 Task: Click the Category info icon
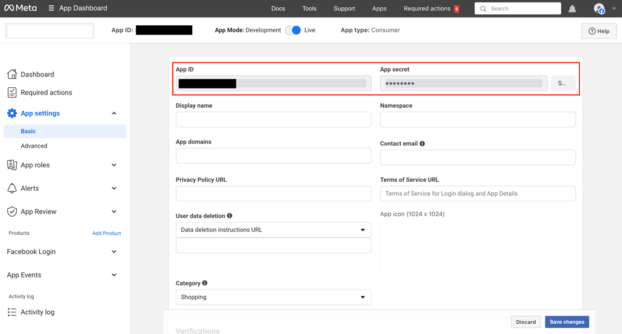(205, 283)
